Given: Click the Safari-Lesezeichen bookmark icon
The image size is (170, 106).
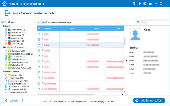Looking at the screenshot, I should [x=10, y=86].
